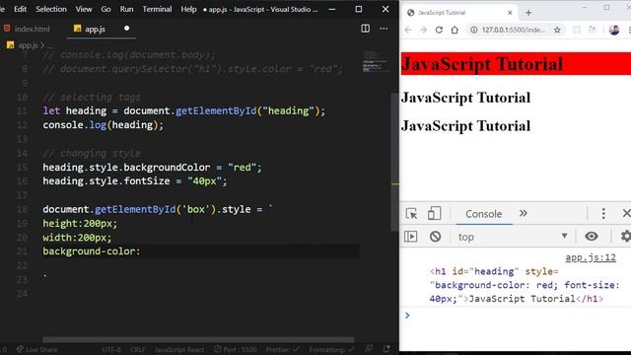Image resolution: width=631 pixels, height=355 pixels.
Task: Show more DevTools tabs chevron
Action: tap(524, 213)
